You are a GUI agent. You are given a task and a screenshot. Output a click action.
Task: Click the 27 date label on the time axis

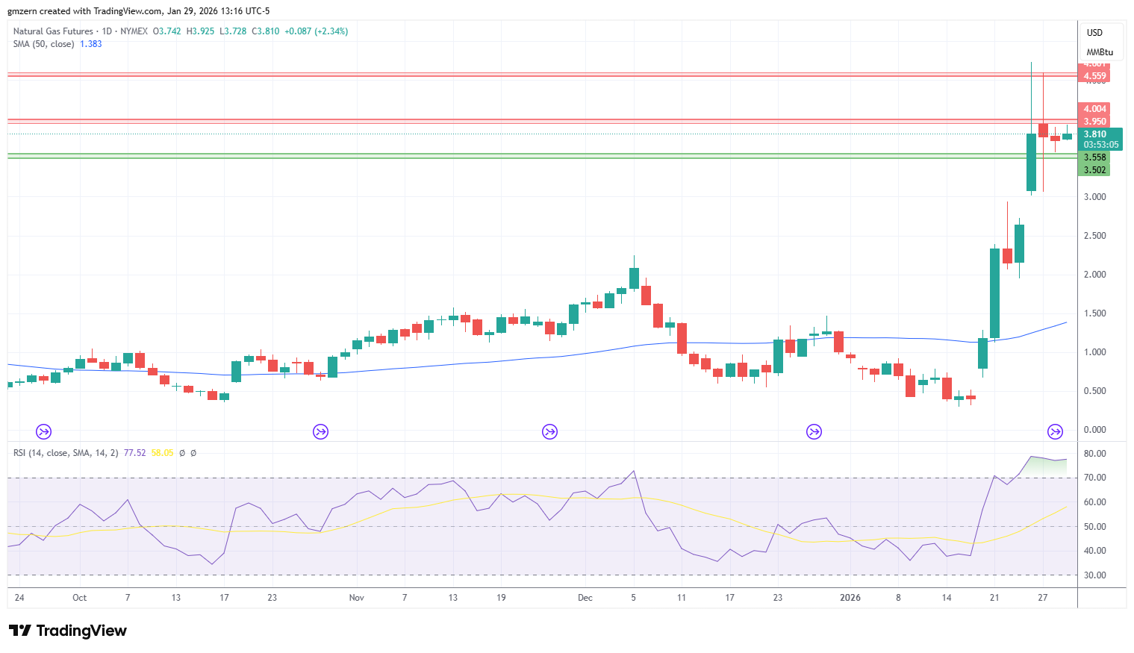tap(1043, 598)
